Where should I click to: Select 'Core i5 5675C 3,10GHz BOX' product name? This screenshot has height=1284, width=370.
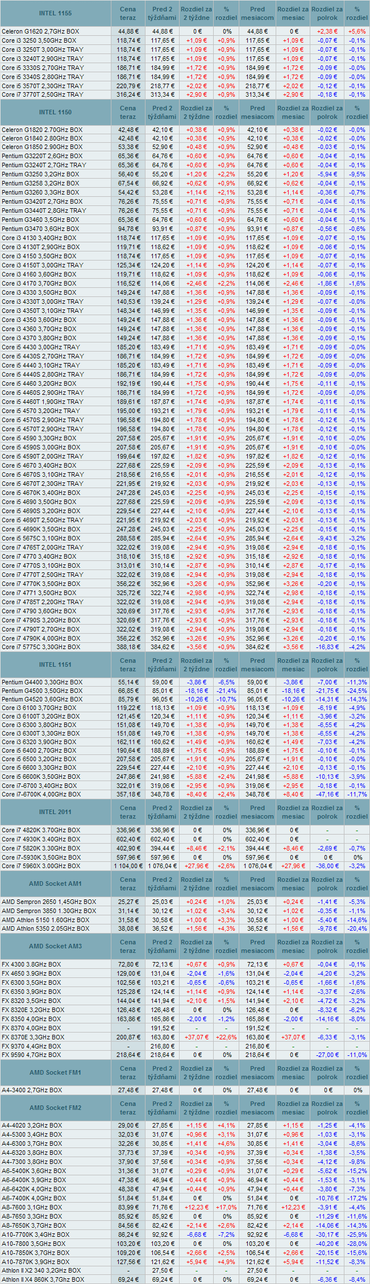(41, 538)
